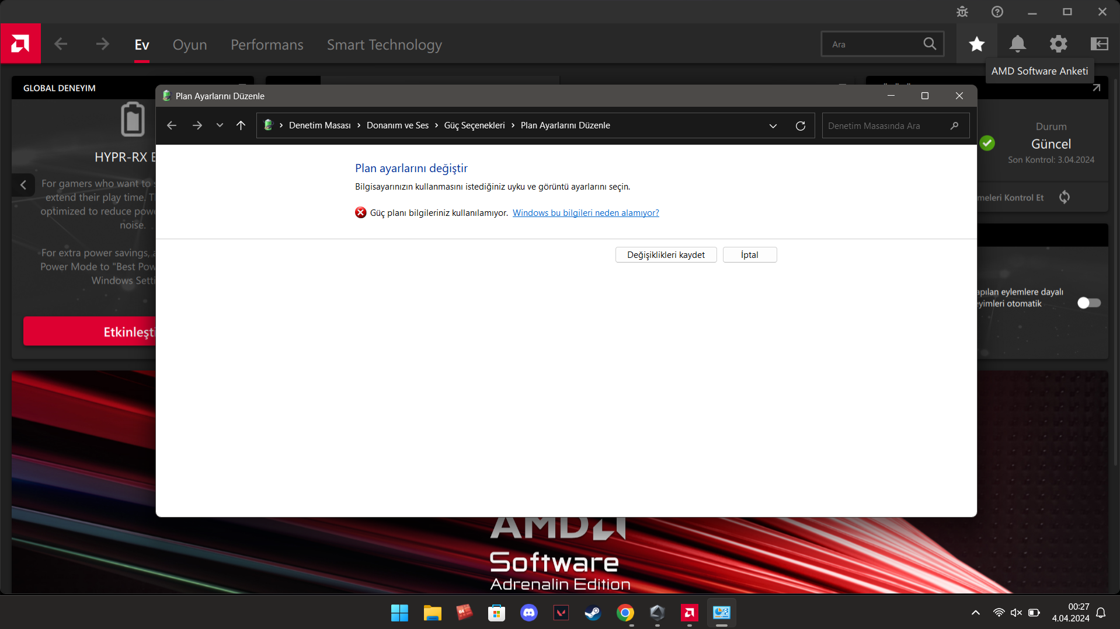Open Discord from the taskbar

529,613
